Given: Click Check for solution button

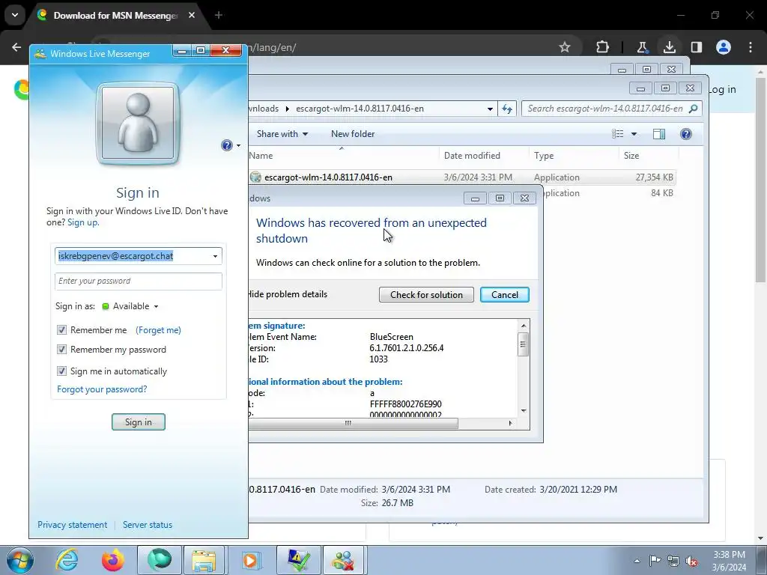Looking at the screenshot, I should [426, 295].
